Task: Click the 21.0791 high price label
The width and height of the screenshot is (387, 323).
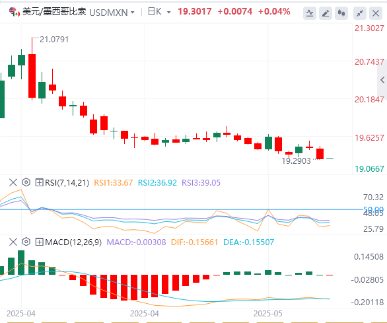Action: (54, 40)
